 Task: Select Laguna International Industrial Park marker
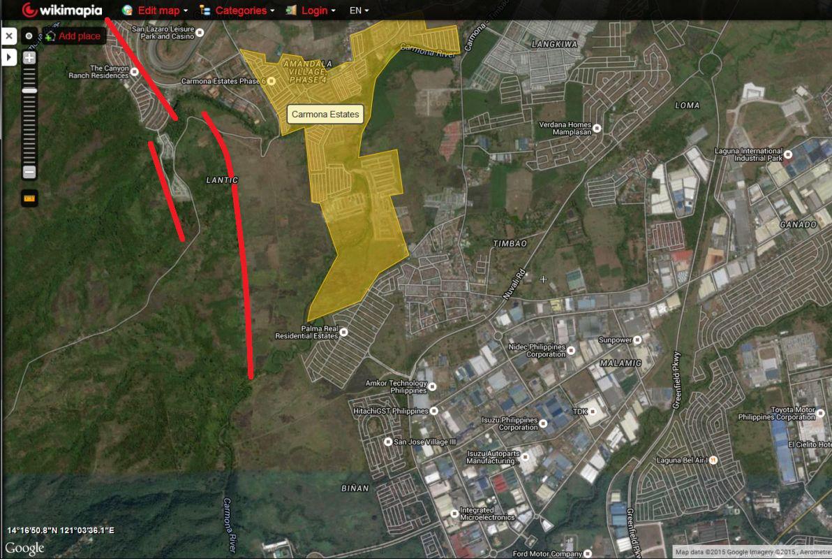[x=788, y=154]
